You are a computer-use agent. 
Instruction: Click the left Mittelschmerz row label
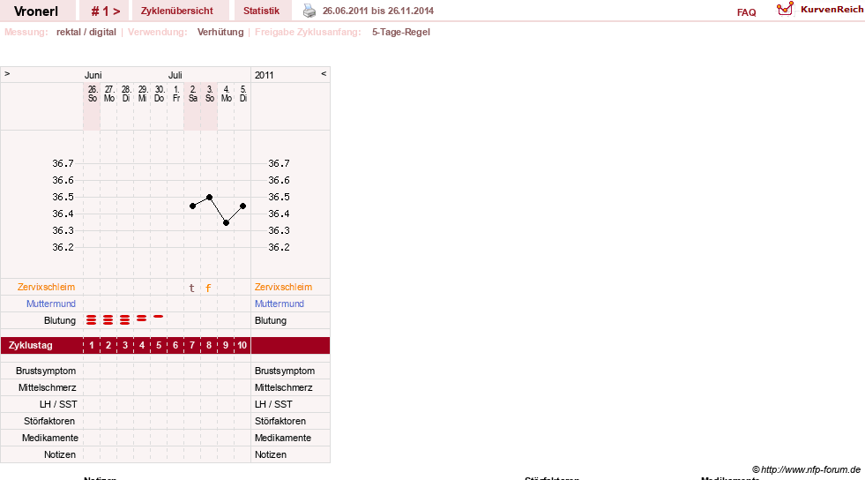(48, 387)
